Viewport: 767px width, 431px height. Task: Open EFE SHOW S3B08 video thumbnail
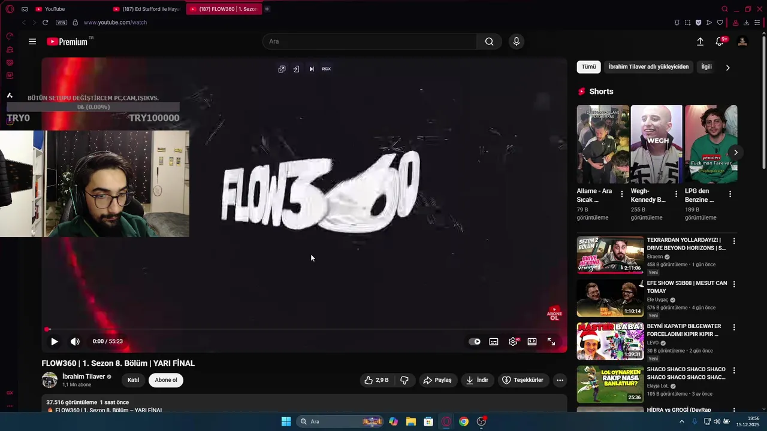tap(610, 298)
